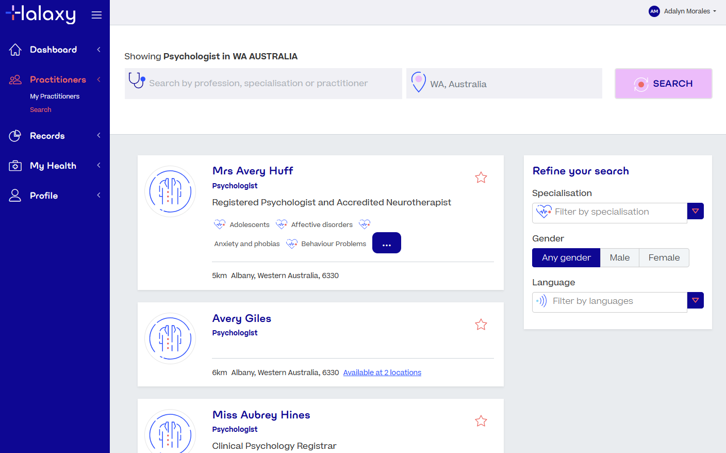Open the Filter by languages dropdown

tap(695, 300)
